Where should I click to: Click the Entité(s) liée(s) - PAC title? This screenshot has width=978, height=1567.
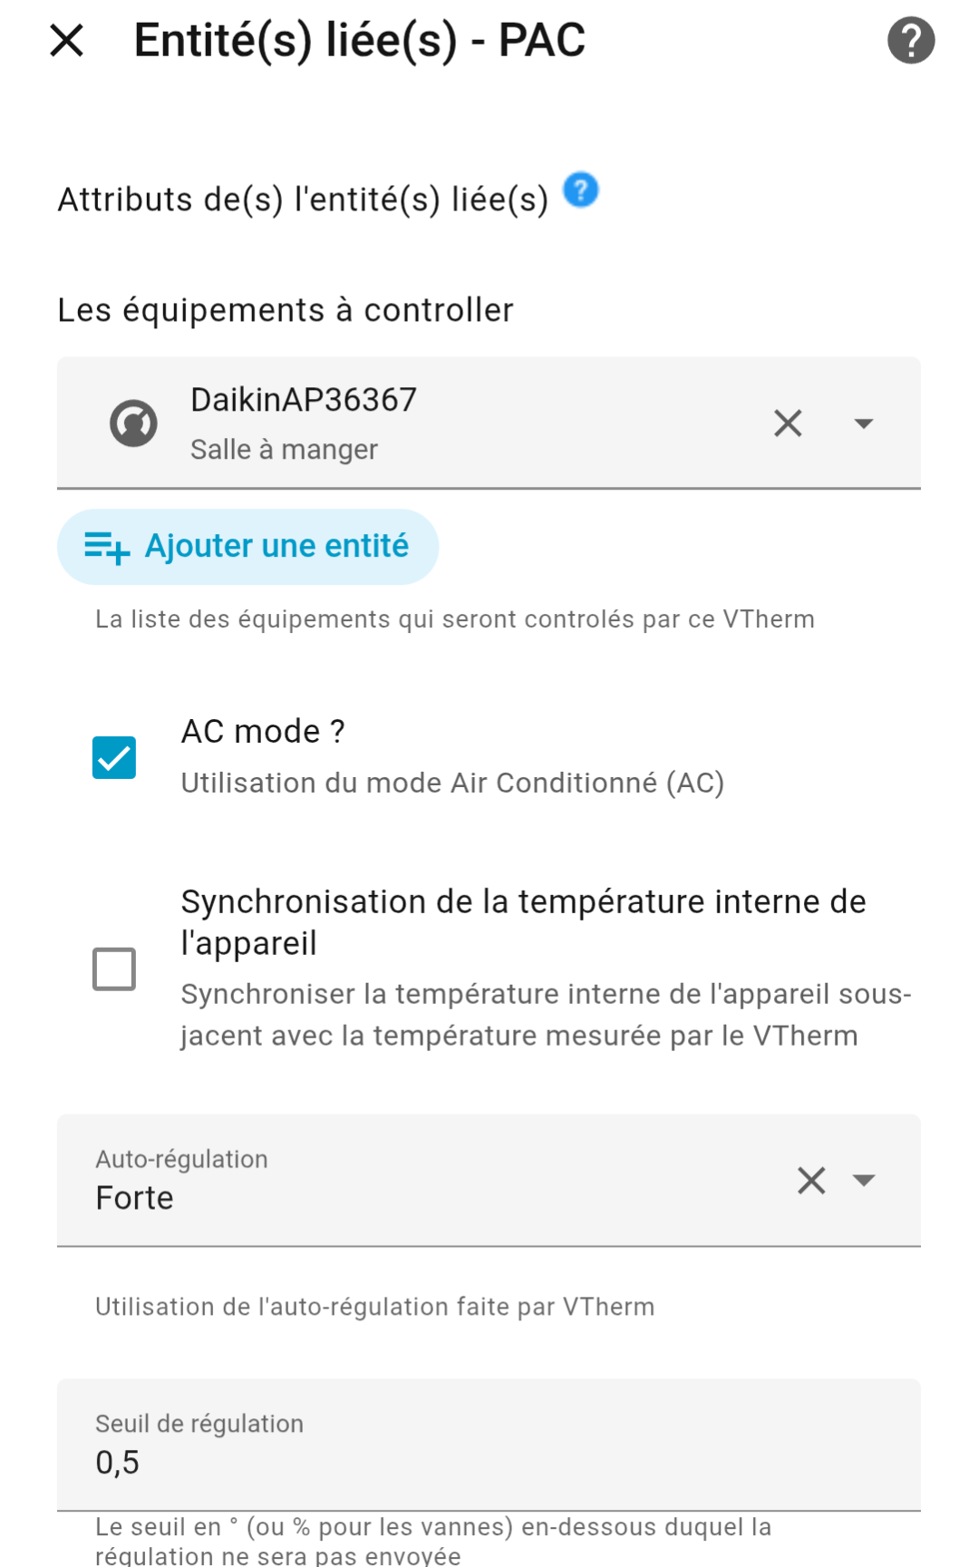(x=360, y=41)
